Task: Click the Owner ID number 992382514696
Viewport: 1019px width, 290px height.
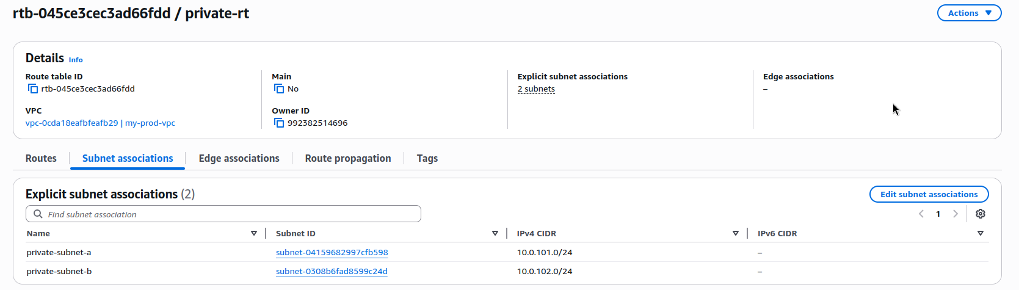Action: (317, 123)
